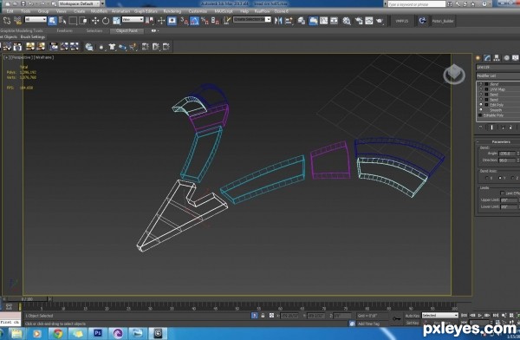The height and width of the screenshot is (340, 520).
Task: Open the Rendered Frame Window
Action: tap(369, 21)
